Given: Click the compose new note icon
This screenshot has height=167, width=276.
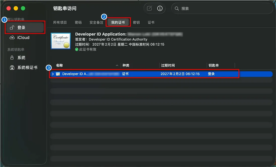Looking at the screenshot, I should (149, 8).
